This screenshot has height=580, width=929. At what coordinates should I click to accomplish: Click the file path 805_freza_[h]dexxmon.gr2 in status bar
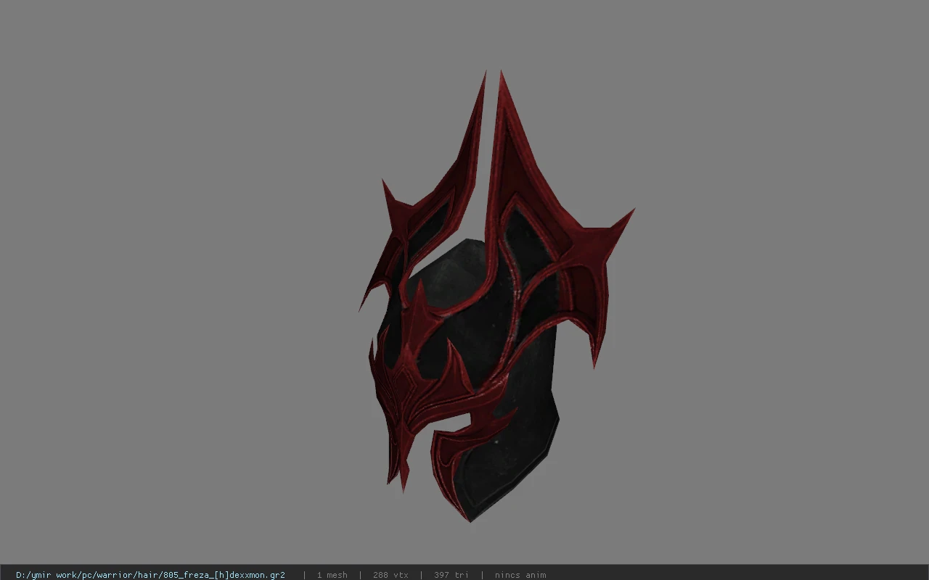150,575
